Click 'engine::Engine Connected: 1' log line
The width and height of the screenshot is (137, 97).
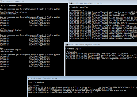tap(102, 38)
